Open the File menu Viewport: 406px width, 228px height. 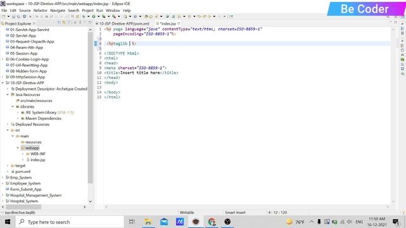[x=4, y=10]
